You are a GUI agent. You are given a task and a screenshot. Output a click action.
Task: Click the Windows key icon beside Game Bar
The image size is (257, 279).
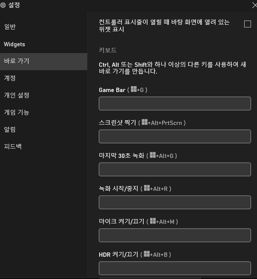coord(134,90)
